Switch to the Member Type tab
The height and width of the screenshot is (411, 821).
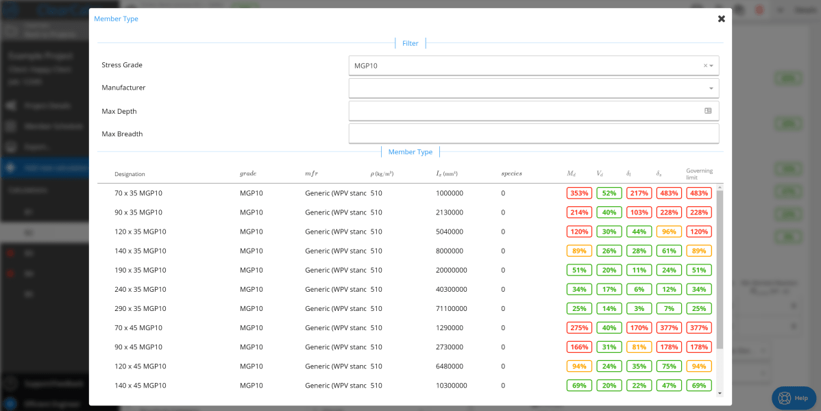(x=410, y=151)
